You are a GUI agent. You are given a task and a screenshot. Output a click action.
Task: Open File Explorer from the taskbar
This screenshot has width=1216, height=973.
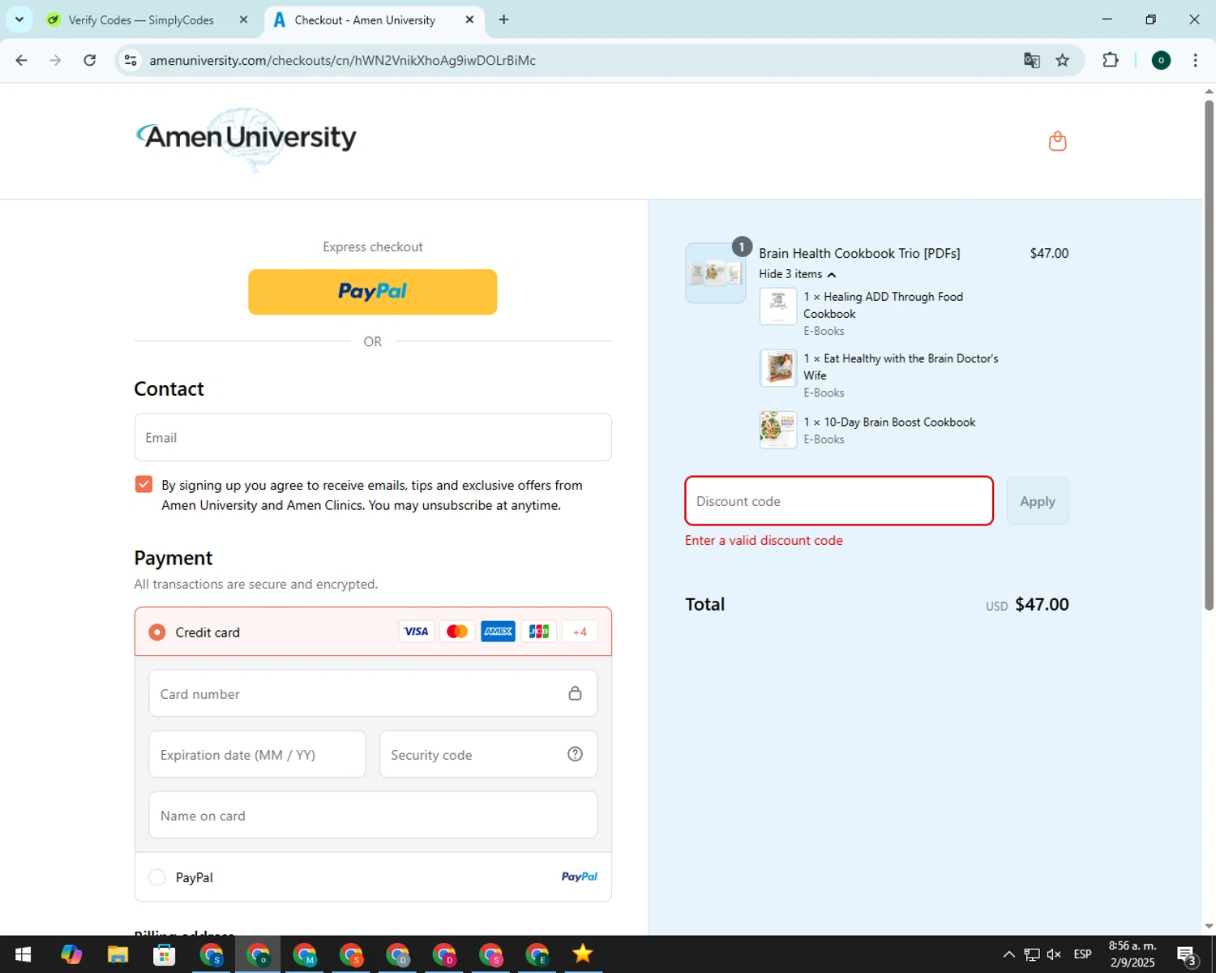click(x=118, y=954)
